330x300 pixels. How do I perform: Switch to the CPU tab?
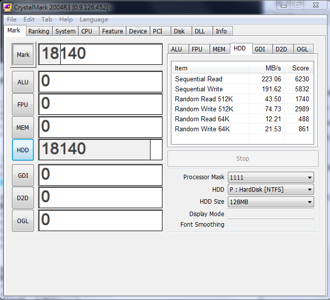pos(88,31)
